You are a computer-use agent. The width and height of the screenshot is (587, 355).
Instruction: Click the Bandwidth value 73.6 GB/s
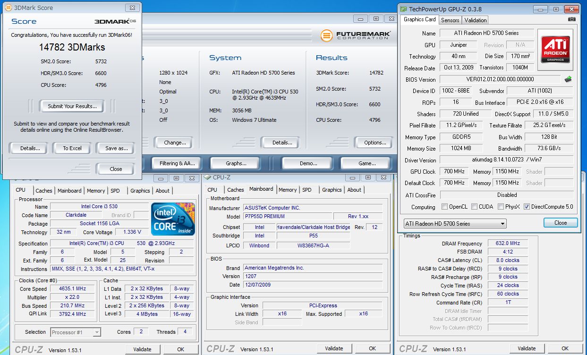[x=548, y=148]
